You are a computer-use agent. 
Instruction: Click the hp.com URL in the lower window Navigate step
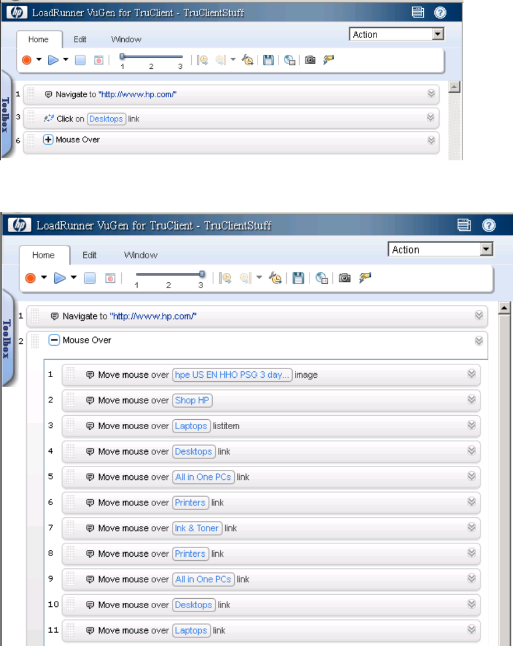coord(153,317)
